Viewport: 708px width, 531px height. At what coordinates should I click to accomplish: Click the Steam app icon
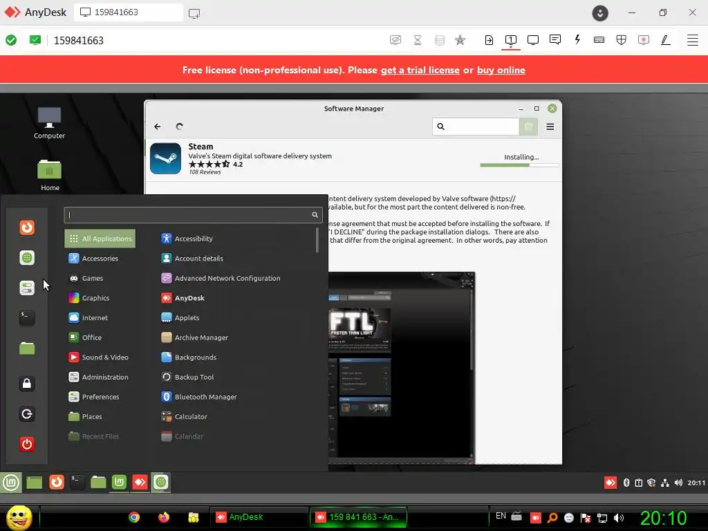tap(165, 158)
